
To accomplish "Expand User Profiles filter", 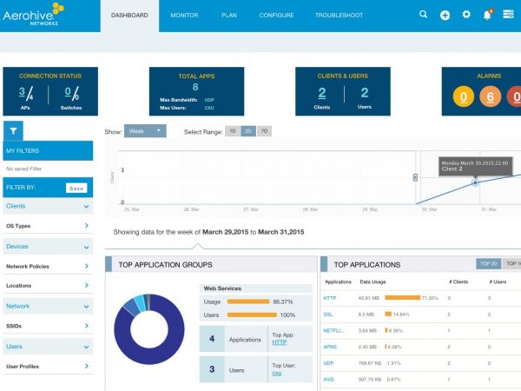I will click(x=48, y=367).
